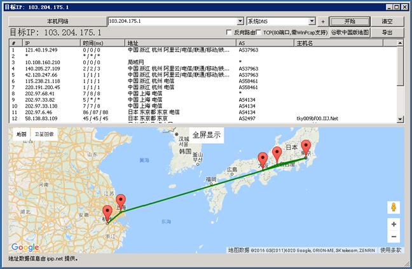This screenshot has height=269, width=412.
Task: Click the Shanghai map pin marker
Action: click(x=121, y=201)
